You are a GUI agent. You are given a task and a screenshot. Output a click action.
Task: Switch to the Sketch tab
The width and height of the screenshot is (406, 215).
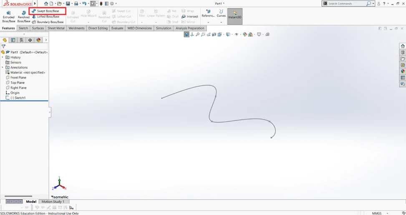(x=23, y=28)
